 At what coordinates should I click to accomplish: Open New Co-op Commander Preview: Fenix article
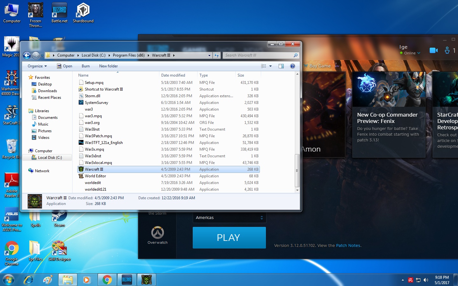tap(389, 114)
